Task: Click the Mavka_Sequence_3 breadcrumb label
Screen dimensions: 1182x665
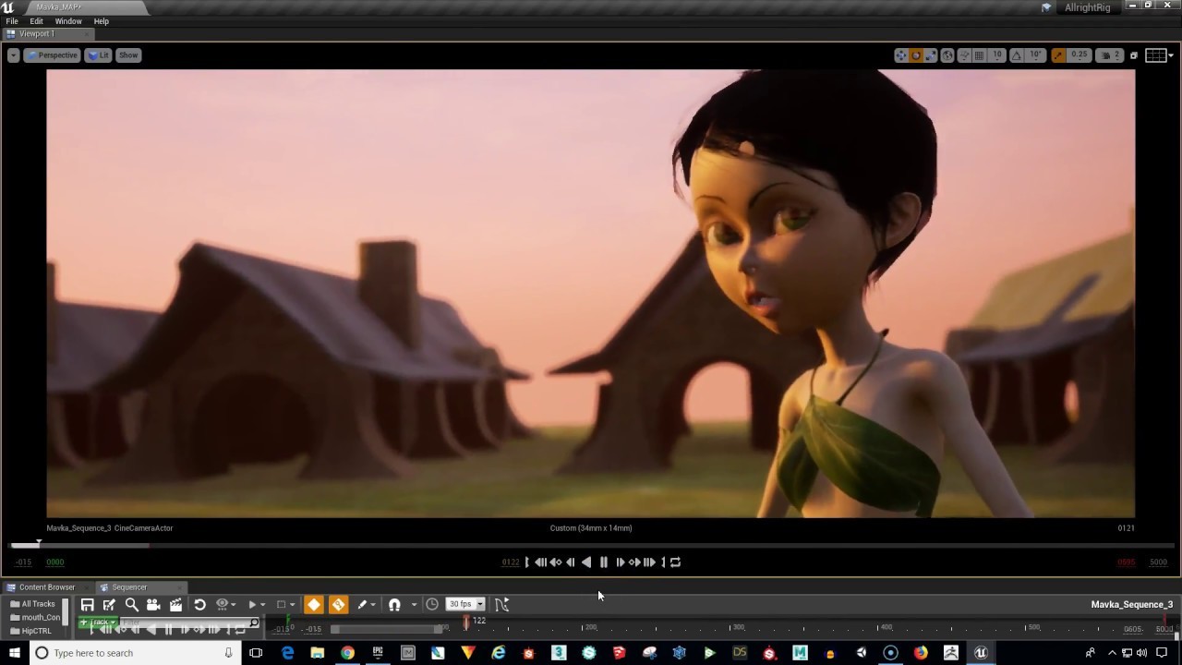Action: (1132, 605)
